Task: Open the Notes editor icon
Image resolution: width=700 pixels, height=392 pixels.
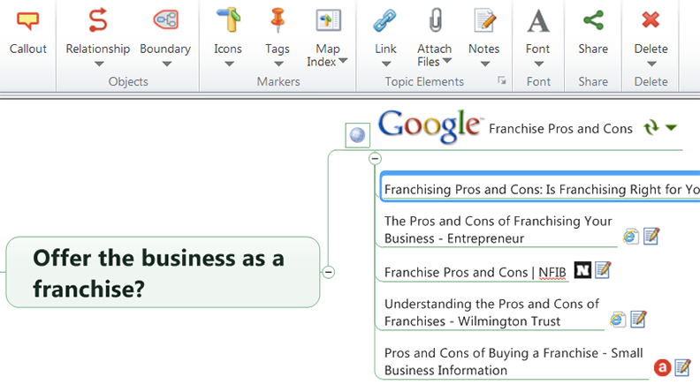Action: pos(483,20)
